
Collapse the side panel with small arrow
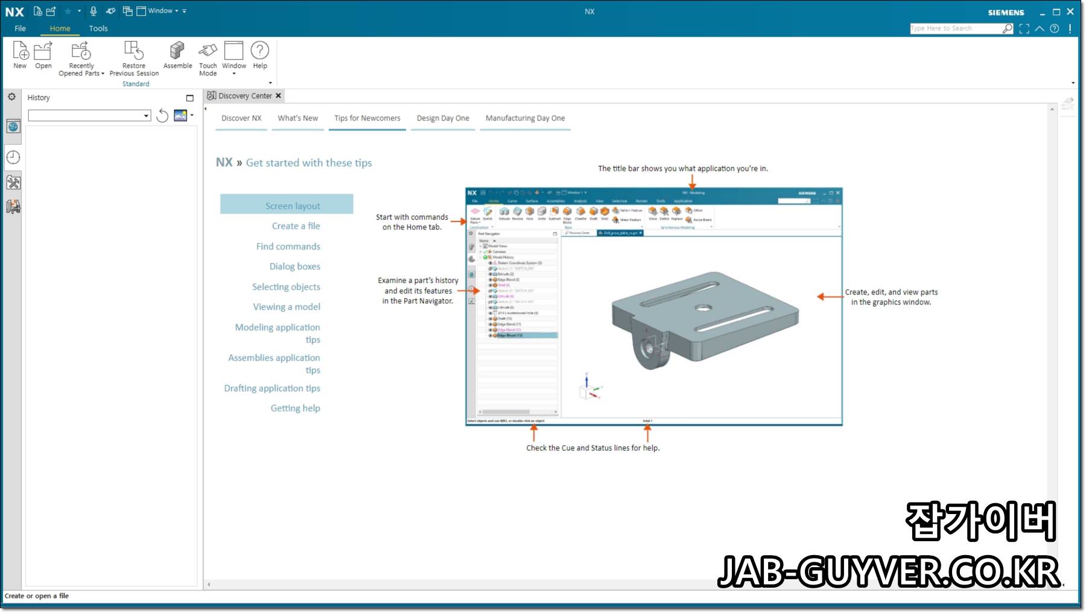[x=205, y=109]
